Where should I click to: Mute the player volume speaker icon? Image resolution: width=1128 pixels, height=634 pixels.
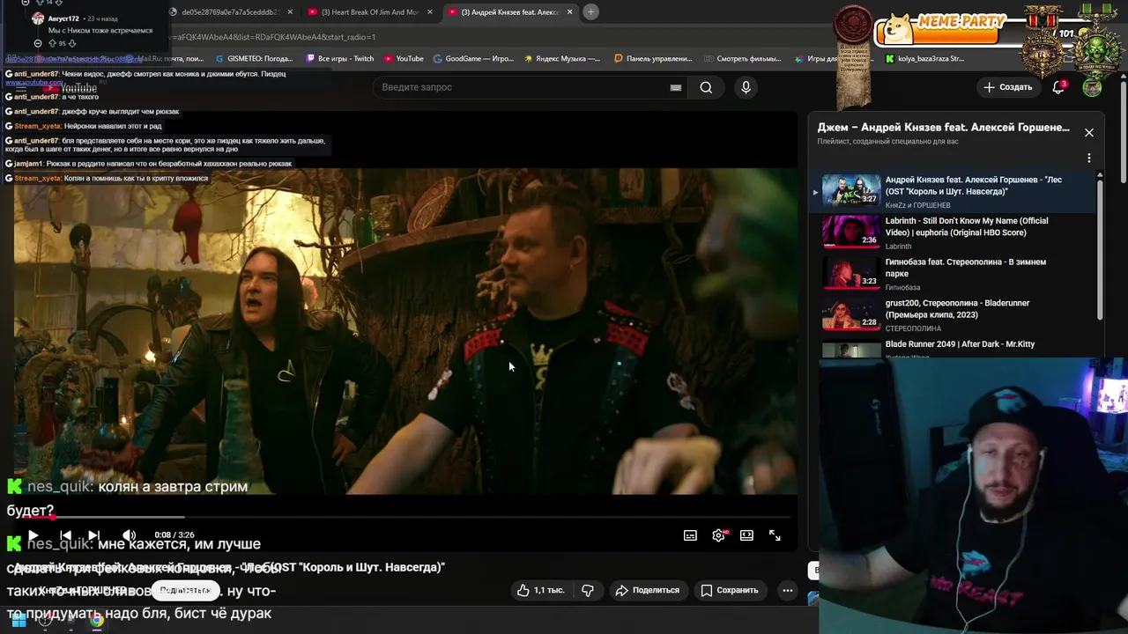[129, 535]
